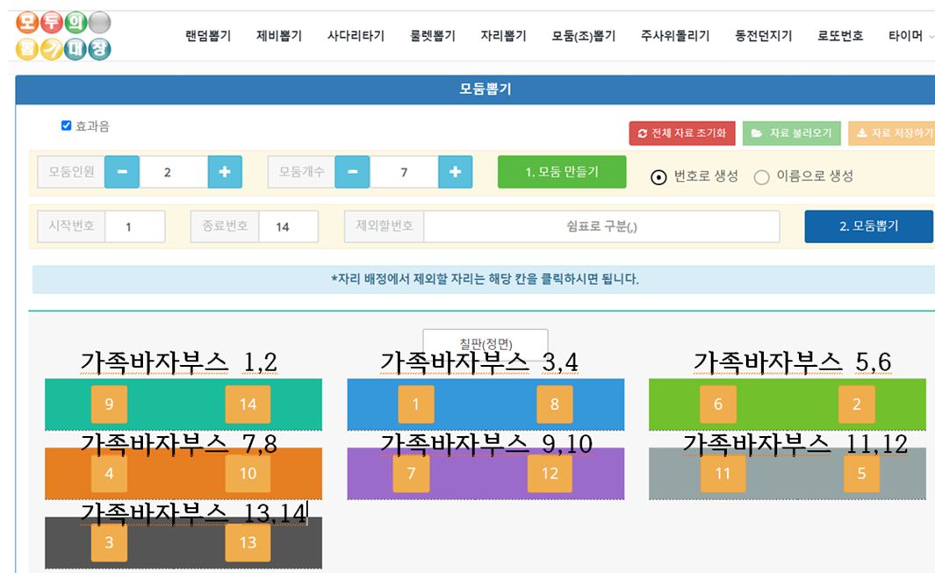Screen dimensions: 935x573
Task: Click the red 전체 자료 초기화 button
Action: point(682,133)
